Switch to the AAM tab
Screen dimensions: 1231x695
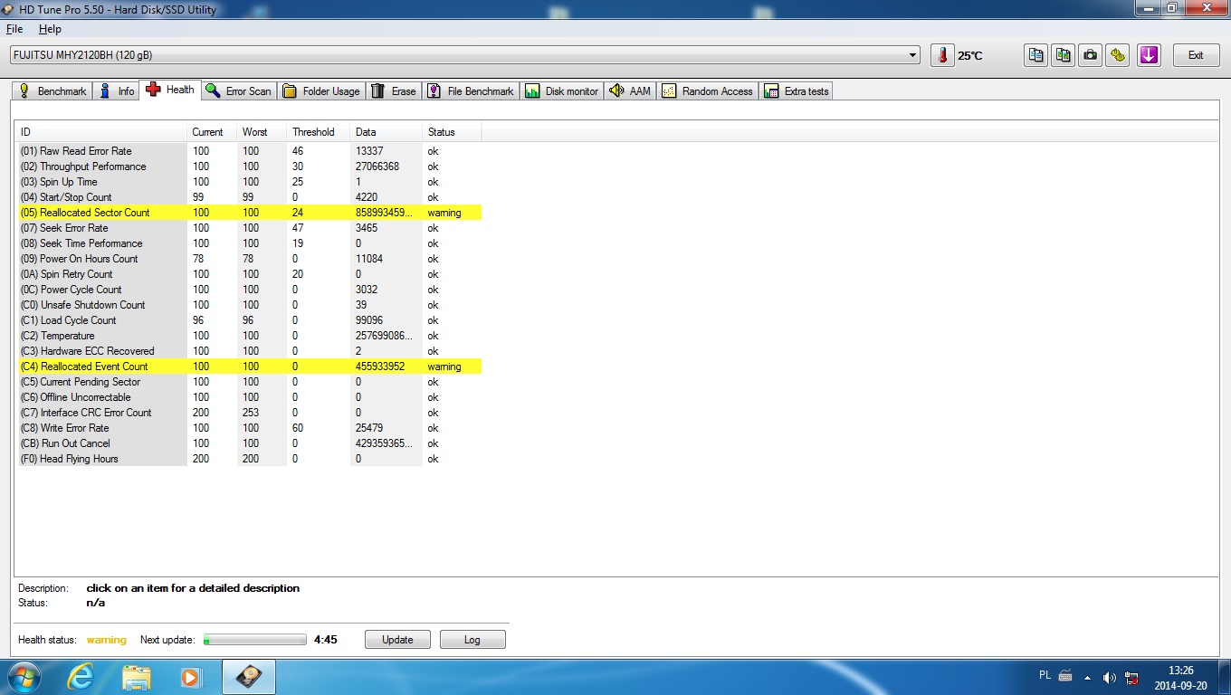pyautogui.click(x=630, y=90)
